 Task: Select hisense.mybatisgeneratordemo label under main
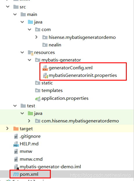click(x=82, y=37)
